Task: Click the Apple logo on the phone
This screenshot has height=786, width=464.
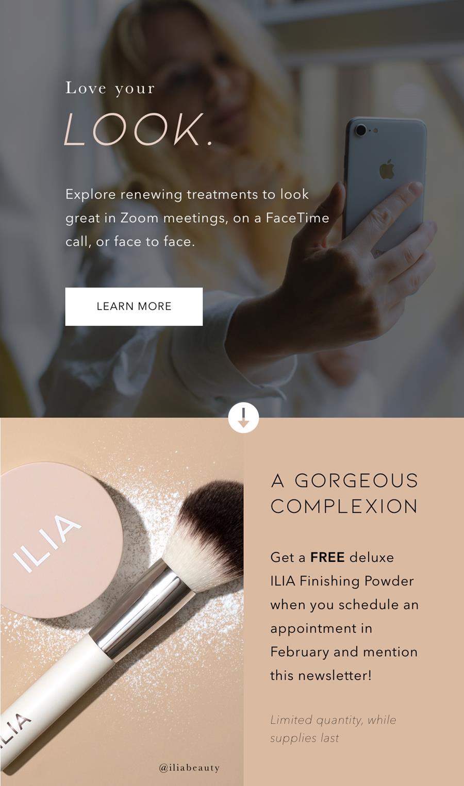Action: [x=387, y=169]
